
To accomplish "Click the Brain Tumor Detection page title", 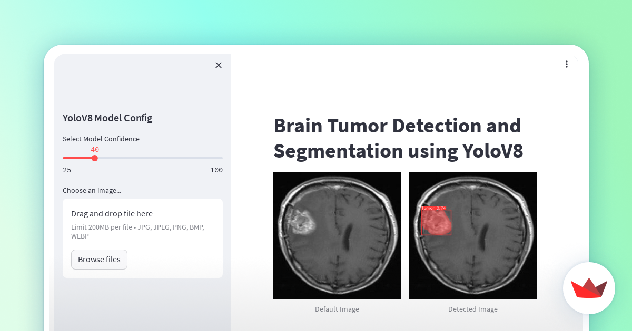I will point(398,138).
